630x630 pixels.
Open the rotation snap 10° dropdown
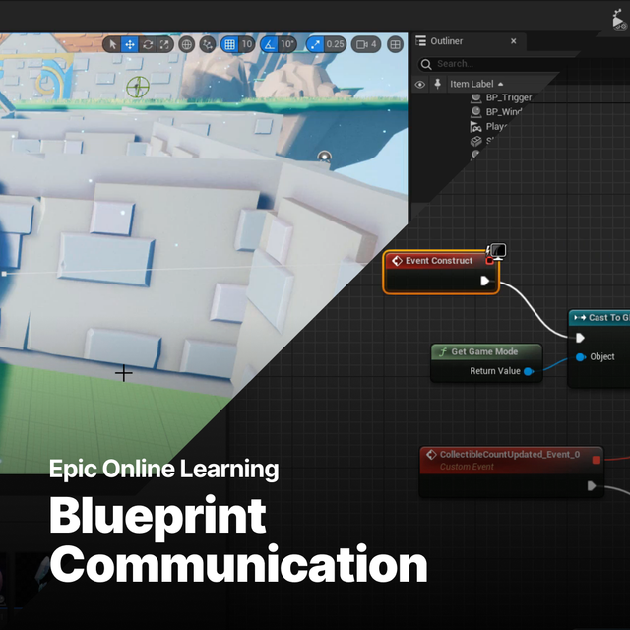[x=287, y=44]
